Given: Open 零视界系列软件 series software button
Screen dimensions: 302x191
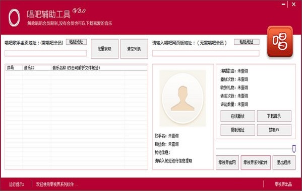Looking at the screenshot, I should 256,162.
